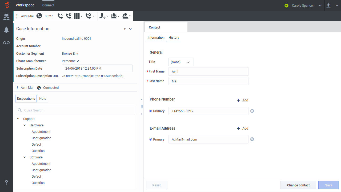Open the voicemail icon in the sidebar
Screen dimensions: 341x192
tap(6, 43)
